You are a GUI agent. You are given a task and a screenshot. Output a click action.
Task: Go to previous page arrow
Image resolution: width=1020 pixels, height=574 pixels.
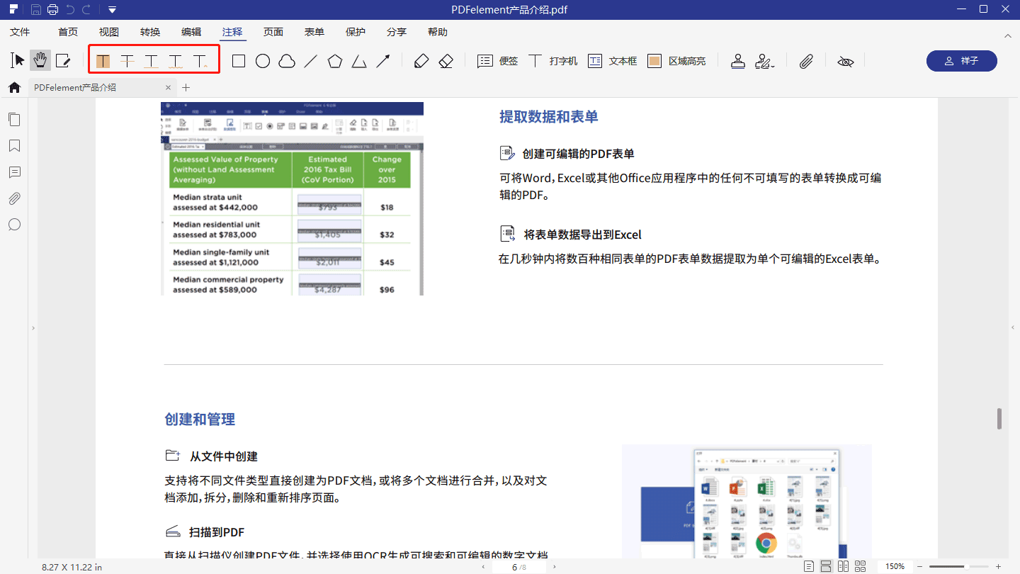484,567
